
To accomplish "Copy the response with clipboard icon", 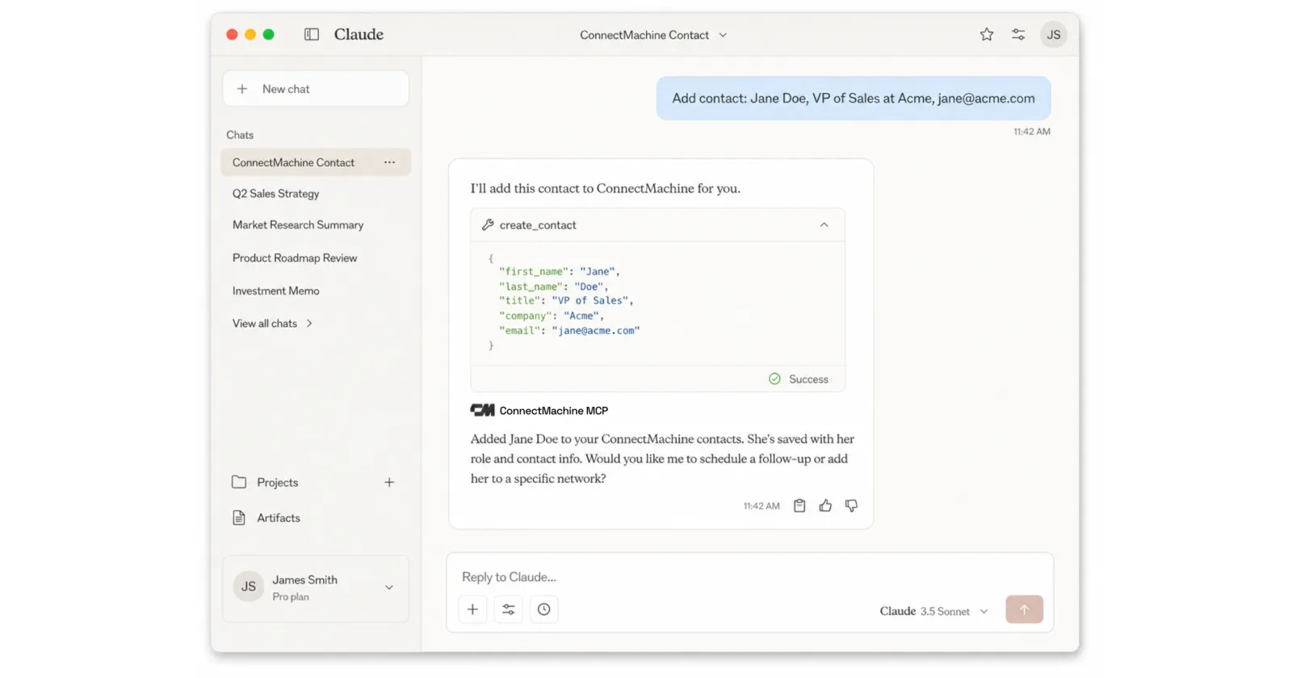I will click(x=799, y=505).
